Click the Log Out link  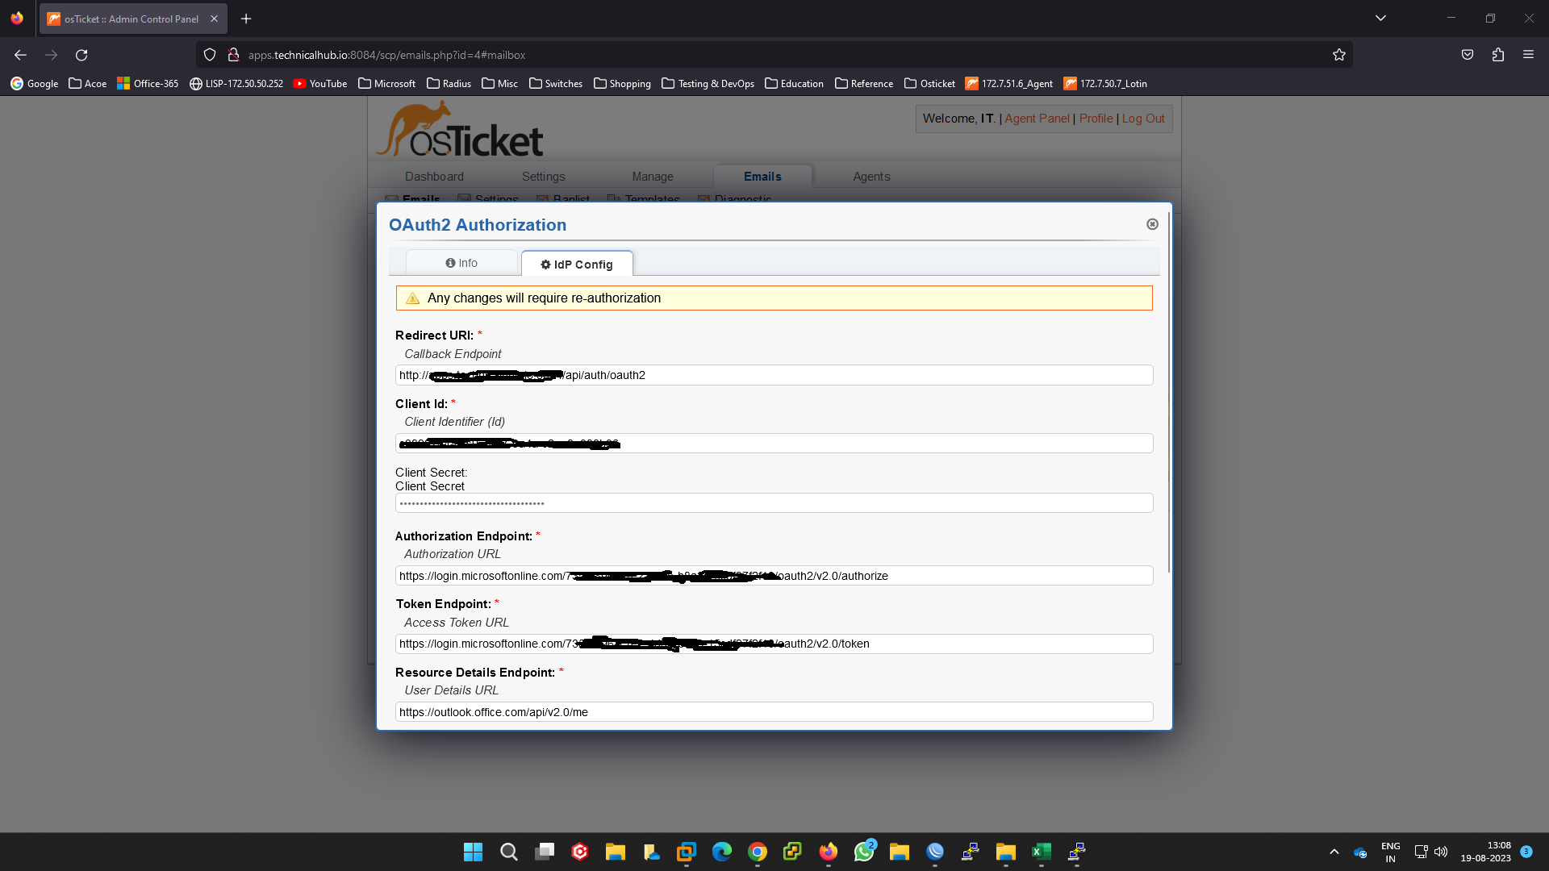[x=1142, y=119]
